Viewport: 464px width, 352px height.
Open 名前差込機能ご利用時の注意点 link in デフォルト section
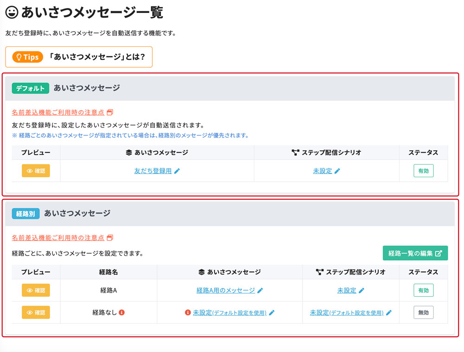(x=58, y=112)
